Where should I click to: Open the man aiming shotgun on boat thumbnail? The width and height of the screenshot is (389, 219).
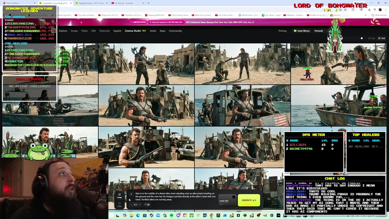click(242, 105)
